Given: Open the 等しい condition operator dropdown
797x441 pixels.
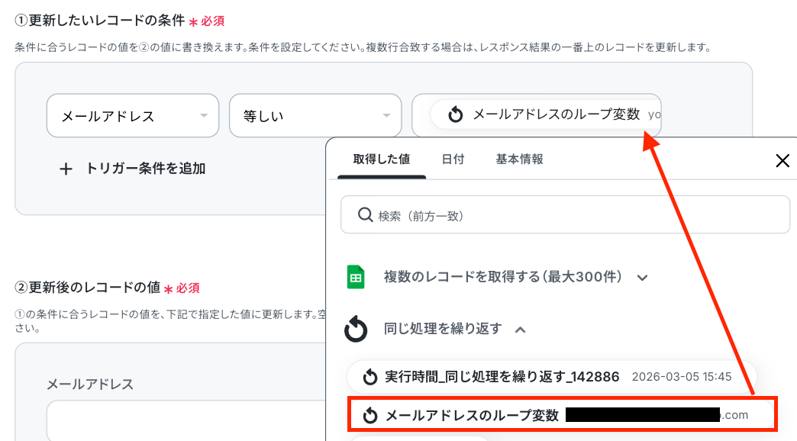Looking at the screenshot, I should pyautogui.click(x=315, y=116).
